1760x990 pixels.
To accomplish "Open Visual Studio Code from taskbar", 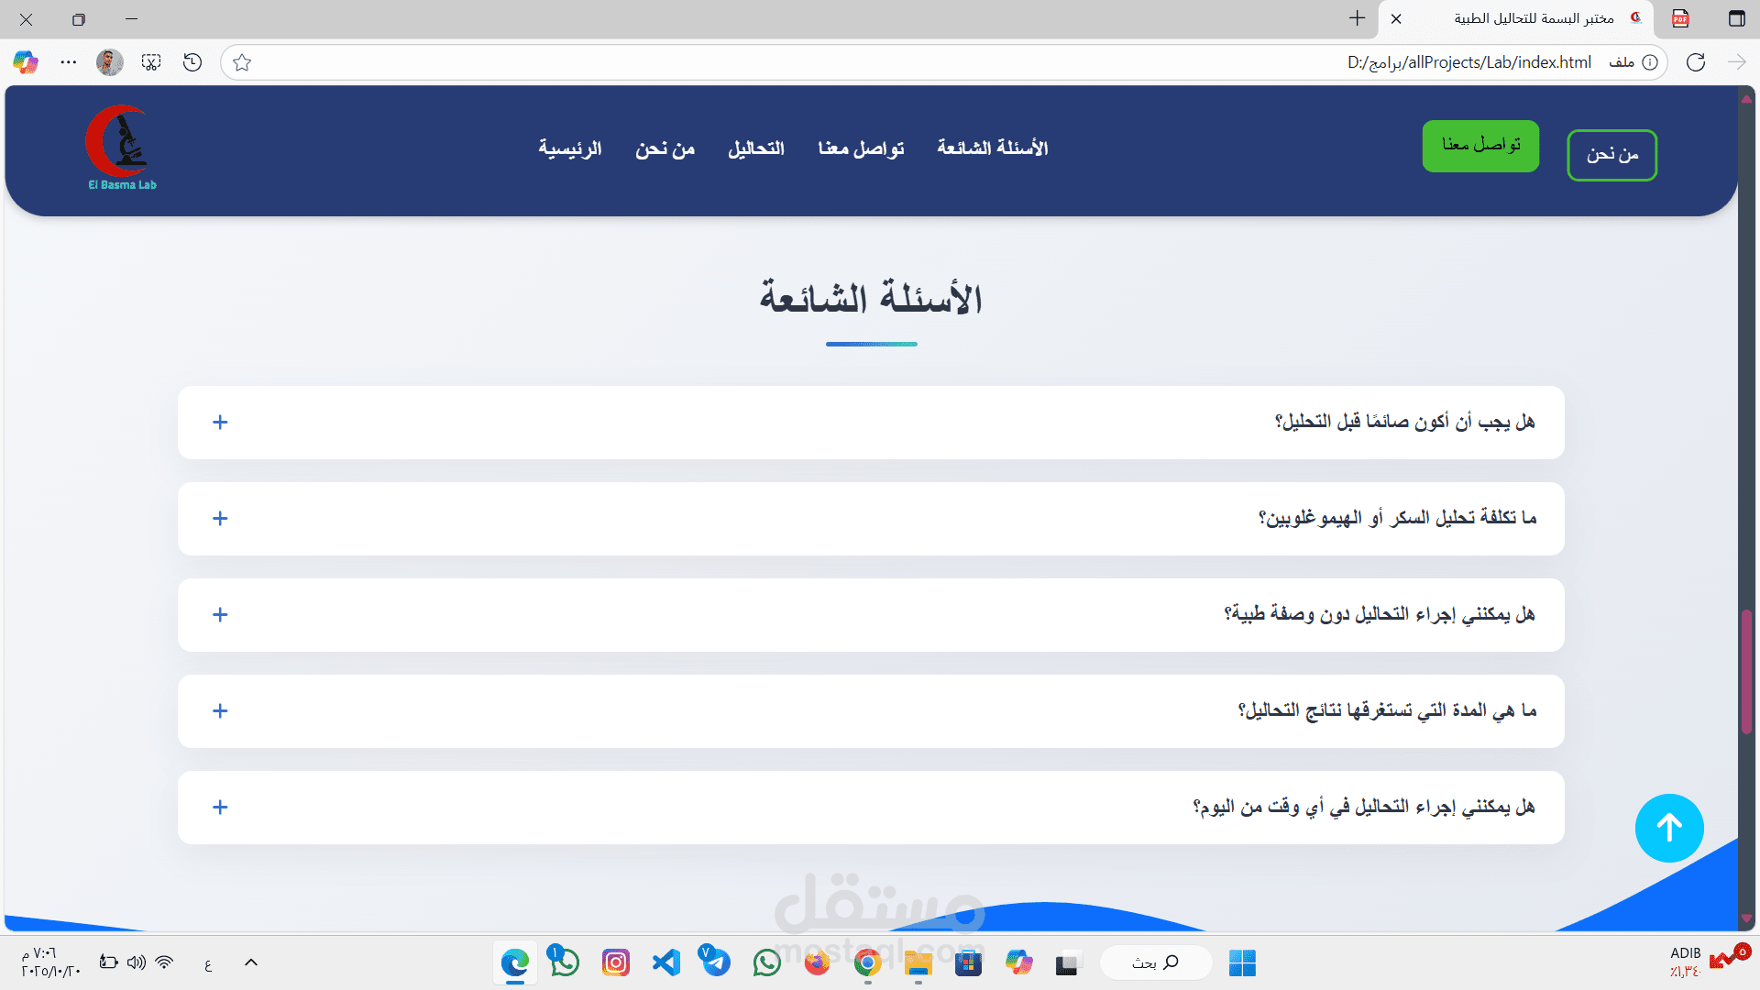I will pos(666,962).
